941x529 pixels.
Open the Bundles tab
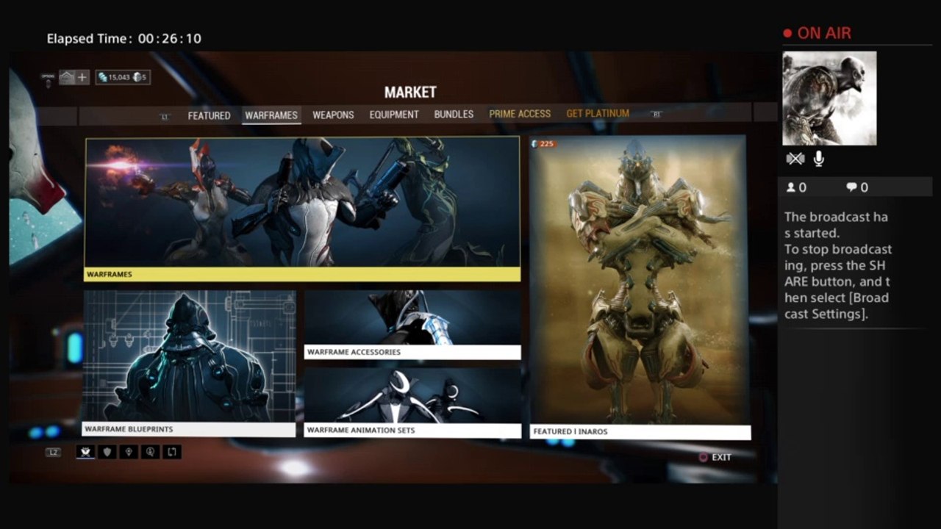click(454, 115)
